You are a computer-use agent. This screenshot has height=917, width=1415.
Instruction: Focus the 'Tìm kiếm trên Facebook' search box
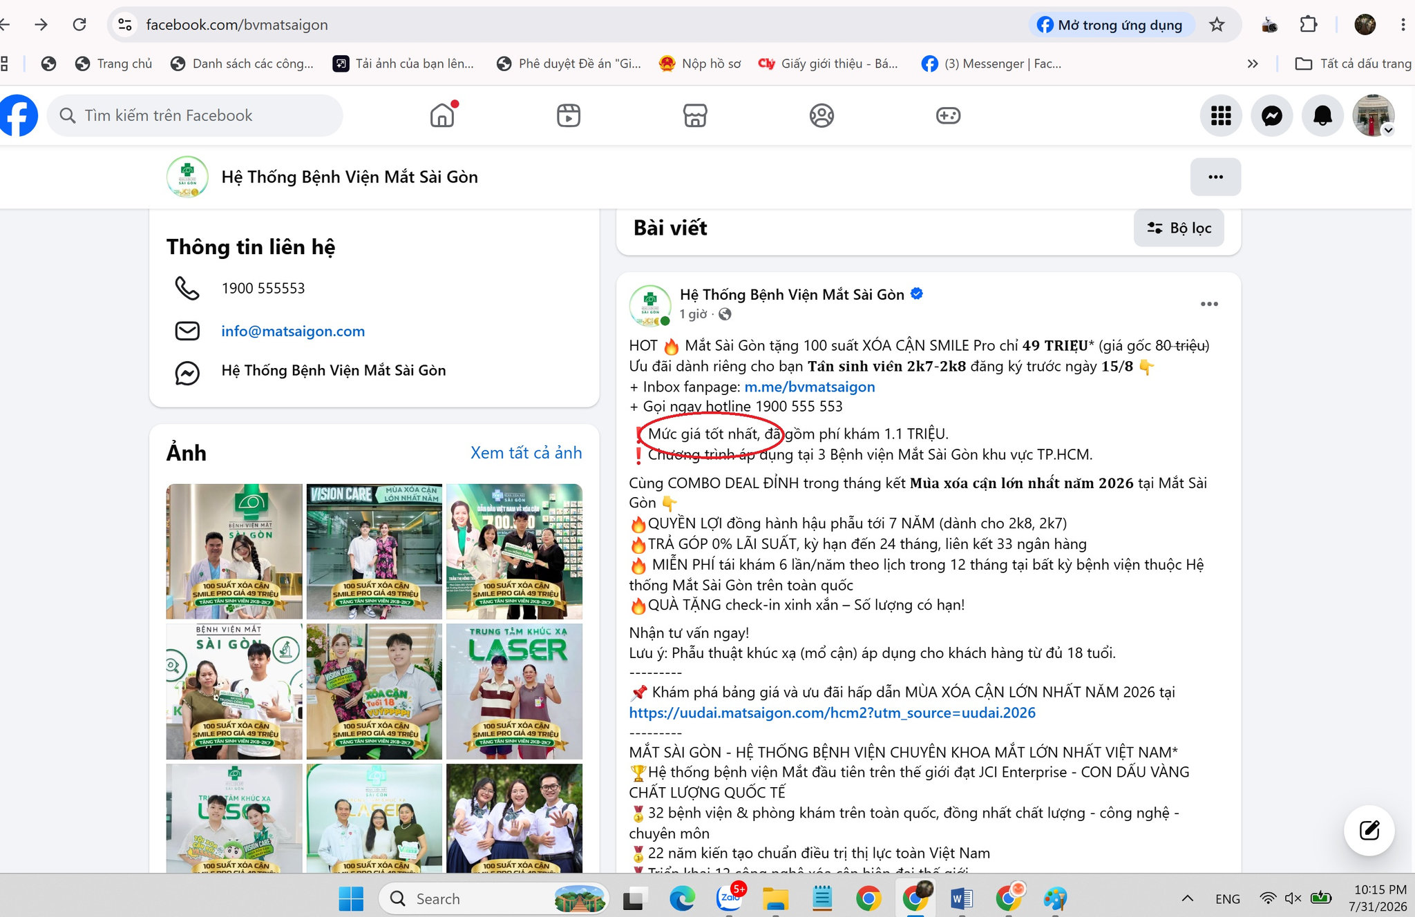click(195, 115)
